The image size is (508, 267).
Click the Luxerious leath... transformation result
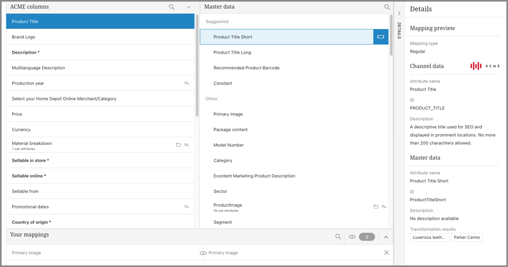430,237
